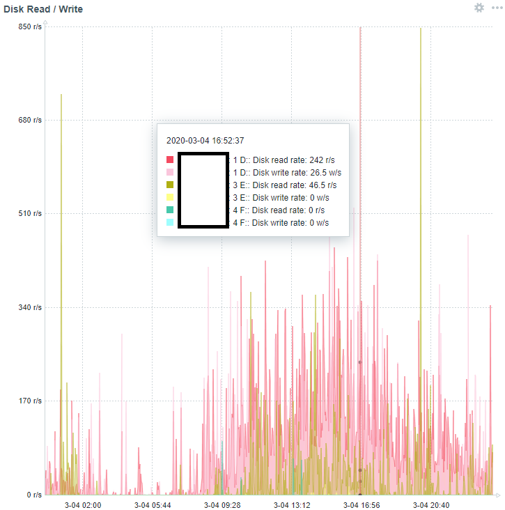
Task: Click the 170 r/s y-axis label
Action: (x=30, y=401)
